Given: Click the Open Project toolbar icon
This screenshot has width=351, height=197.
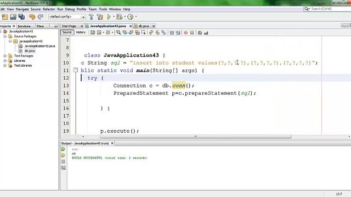Looking at the screenshot, I should pyautogui.click(x=13, y=17).
